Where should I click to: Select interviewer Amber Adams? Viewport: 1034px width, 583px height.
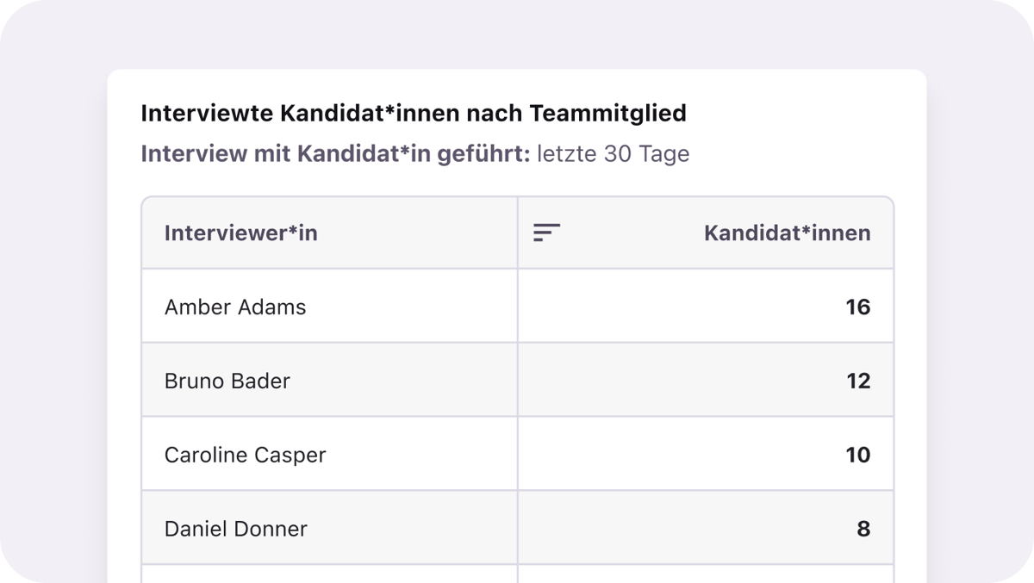(235, 307)
